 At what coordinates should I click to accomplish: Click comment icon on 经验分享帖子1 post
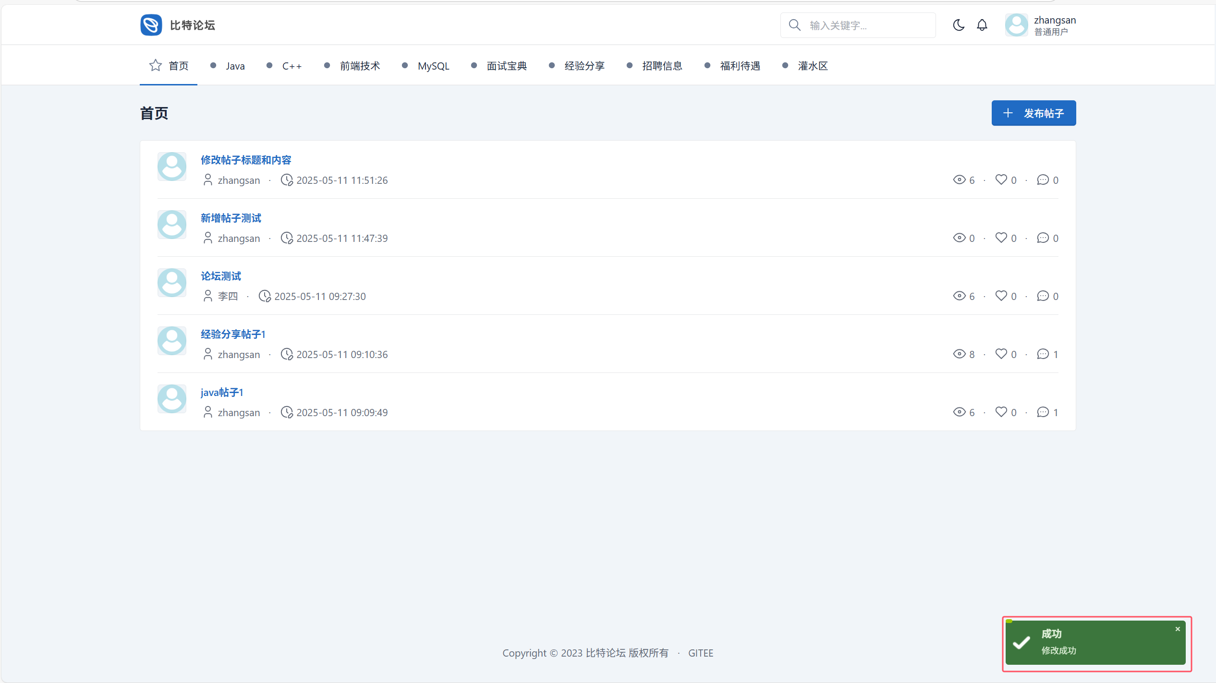click(x=1043, y=354)
